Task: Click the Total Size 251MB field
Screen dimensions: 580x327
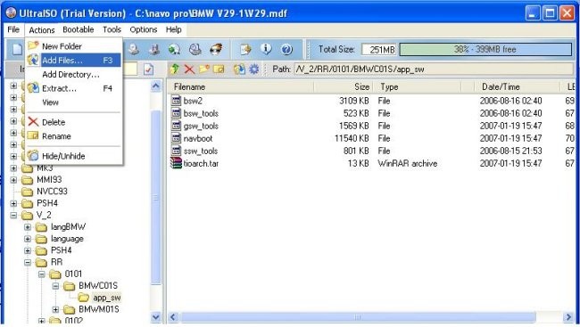Action: coord(379,49)
